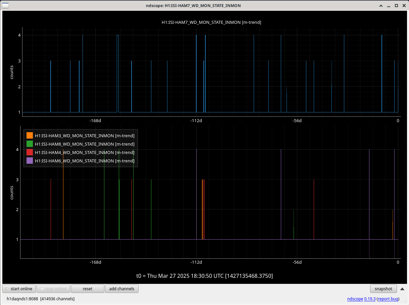Click the -168d tick label on HAM7 plot

pyautogui.click(x=95, y=121)
